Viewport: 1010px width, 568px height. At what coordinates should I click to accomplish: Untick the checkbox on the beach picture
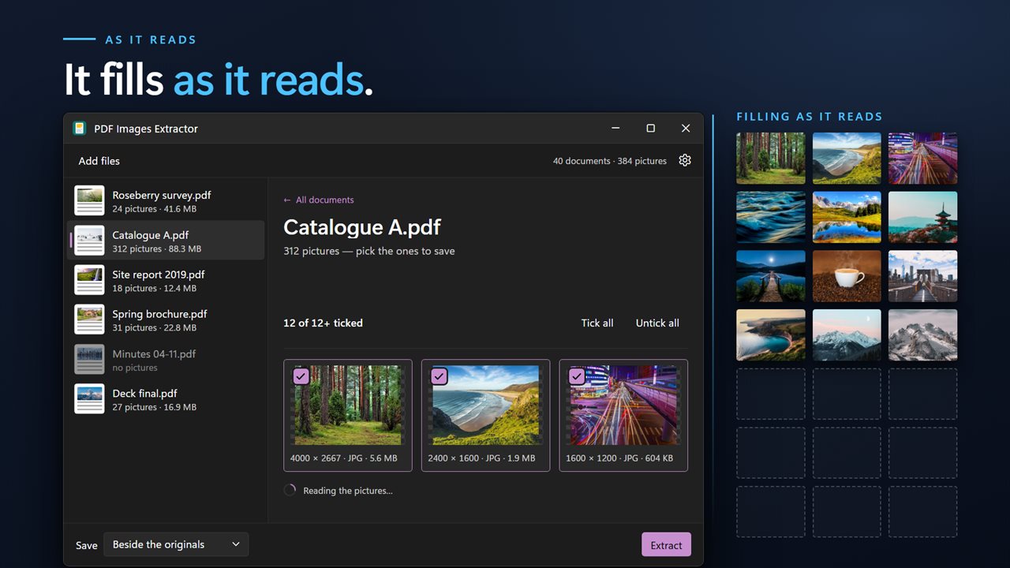point(439,376)
